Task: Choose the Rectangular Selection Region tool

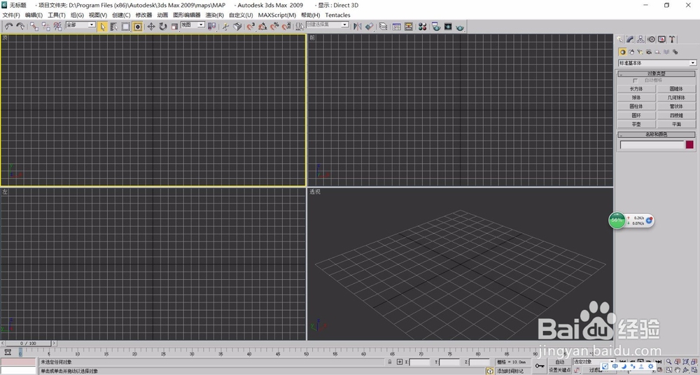Action: point(125,27)
